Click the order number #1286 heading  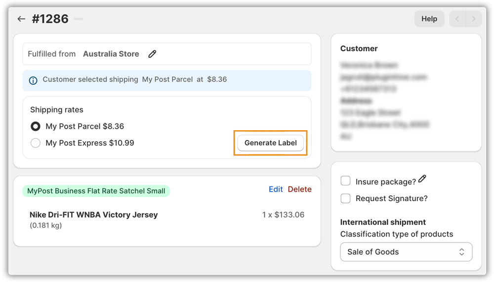[51, 19]
